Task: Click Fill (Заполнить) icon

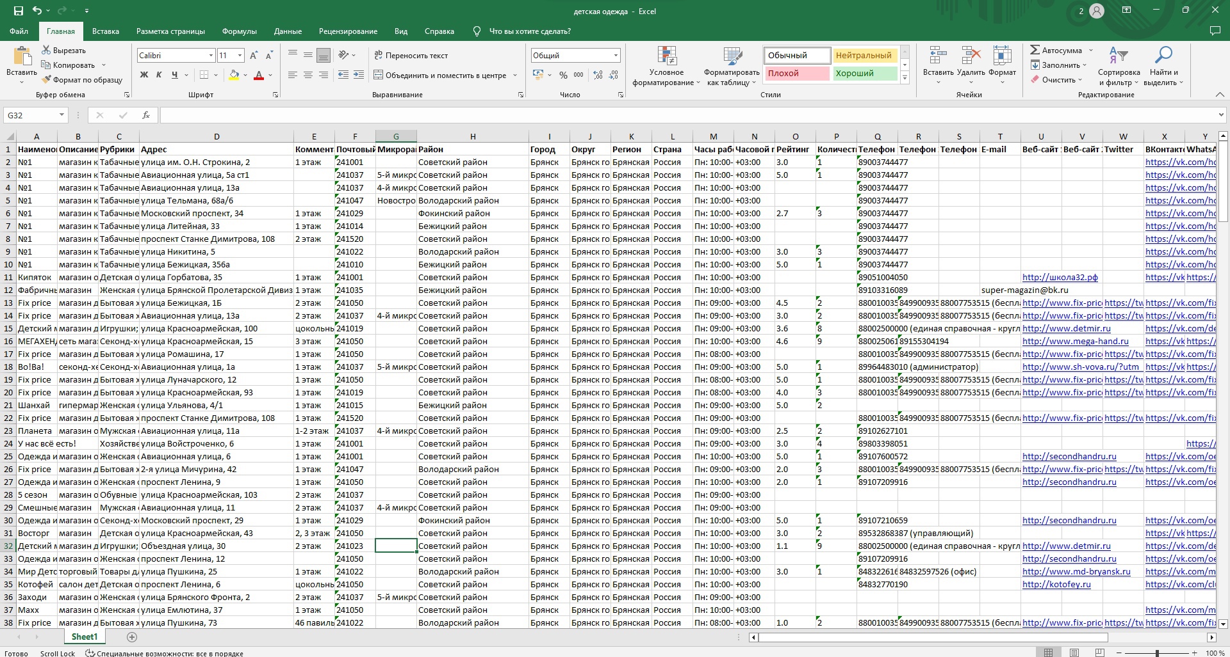Action: pyautogui.click(x=1035, y=65)
